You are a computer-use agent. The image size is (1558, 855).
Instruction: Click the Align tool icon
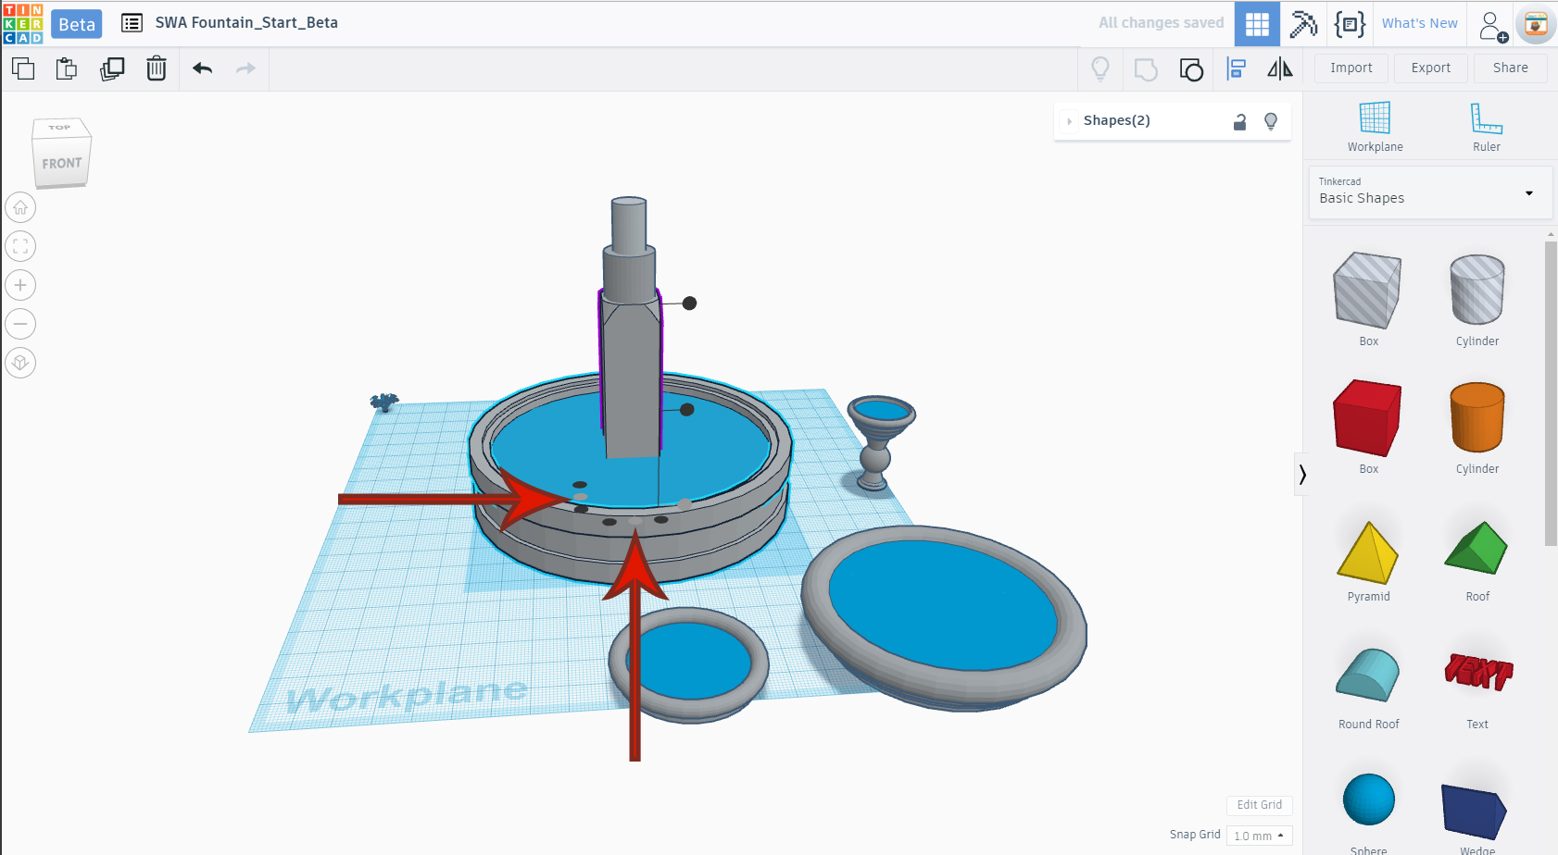[x=1236, y=68]
